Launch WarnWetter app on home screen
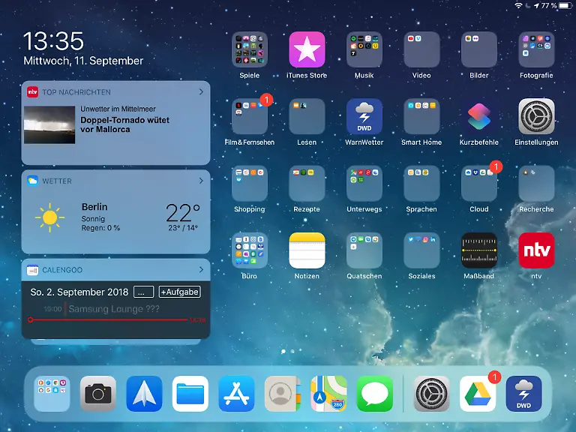Screen dimensions: 576x432 coord(364,116)
